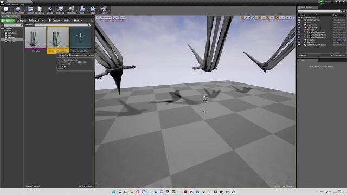Viewport: 347px width, 195px height.
Task: Toggle visibility of Player Start actor
Action: tap(299, 30)
